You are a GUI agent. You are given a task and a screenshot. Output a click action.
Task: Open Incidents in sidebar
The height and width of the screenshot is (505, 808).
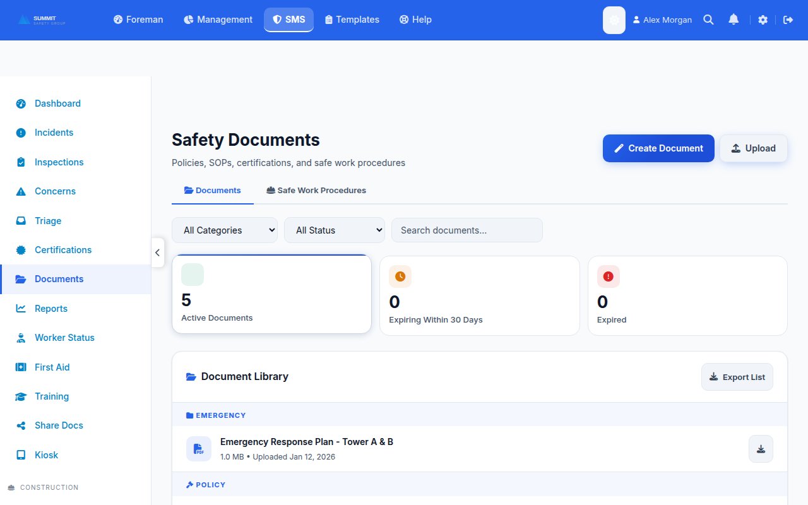[x=76, y=133]
